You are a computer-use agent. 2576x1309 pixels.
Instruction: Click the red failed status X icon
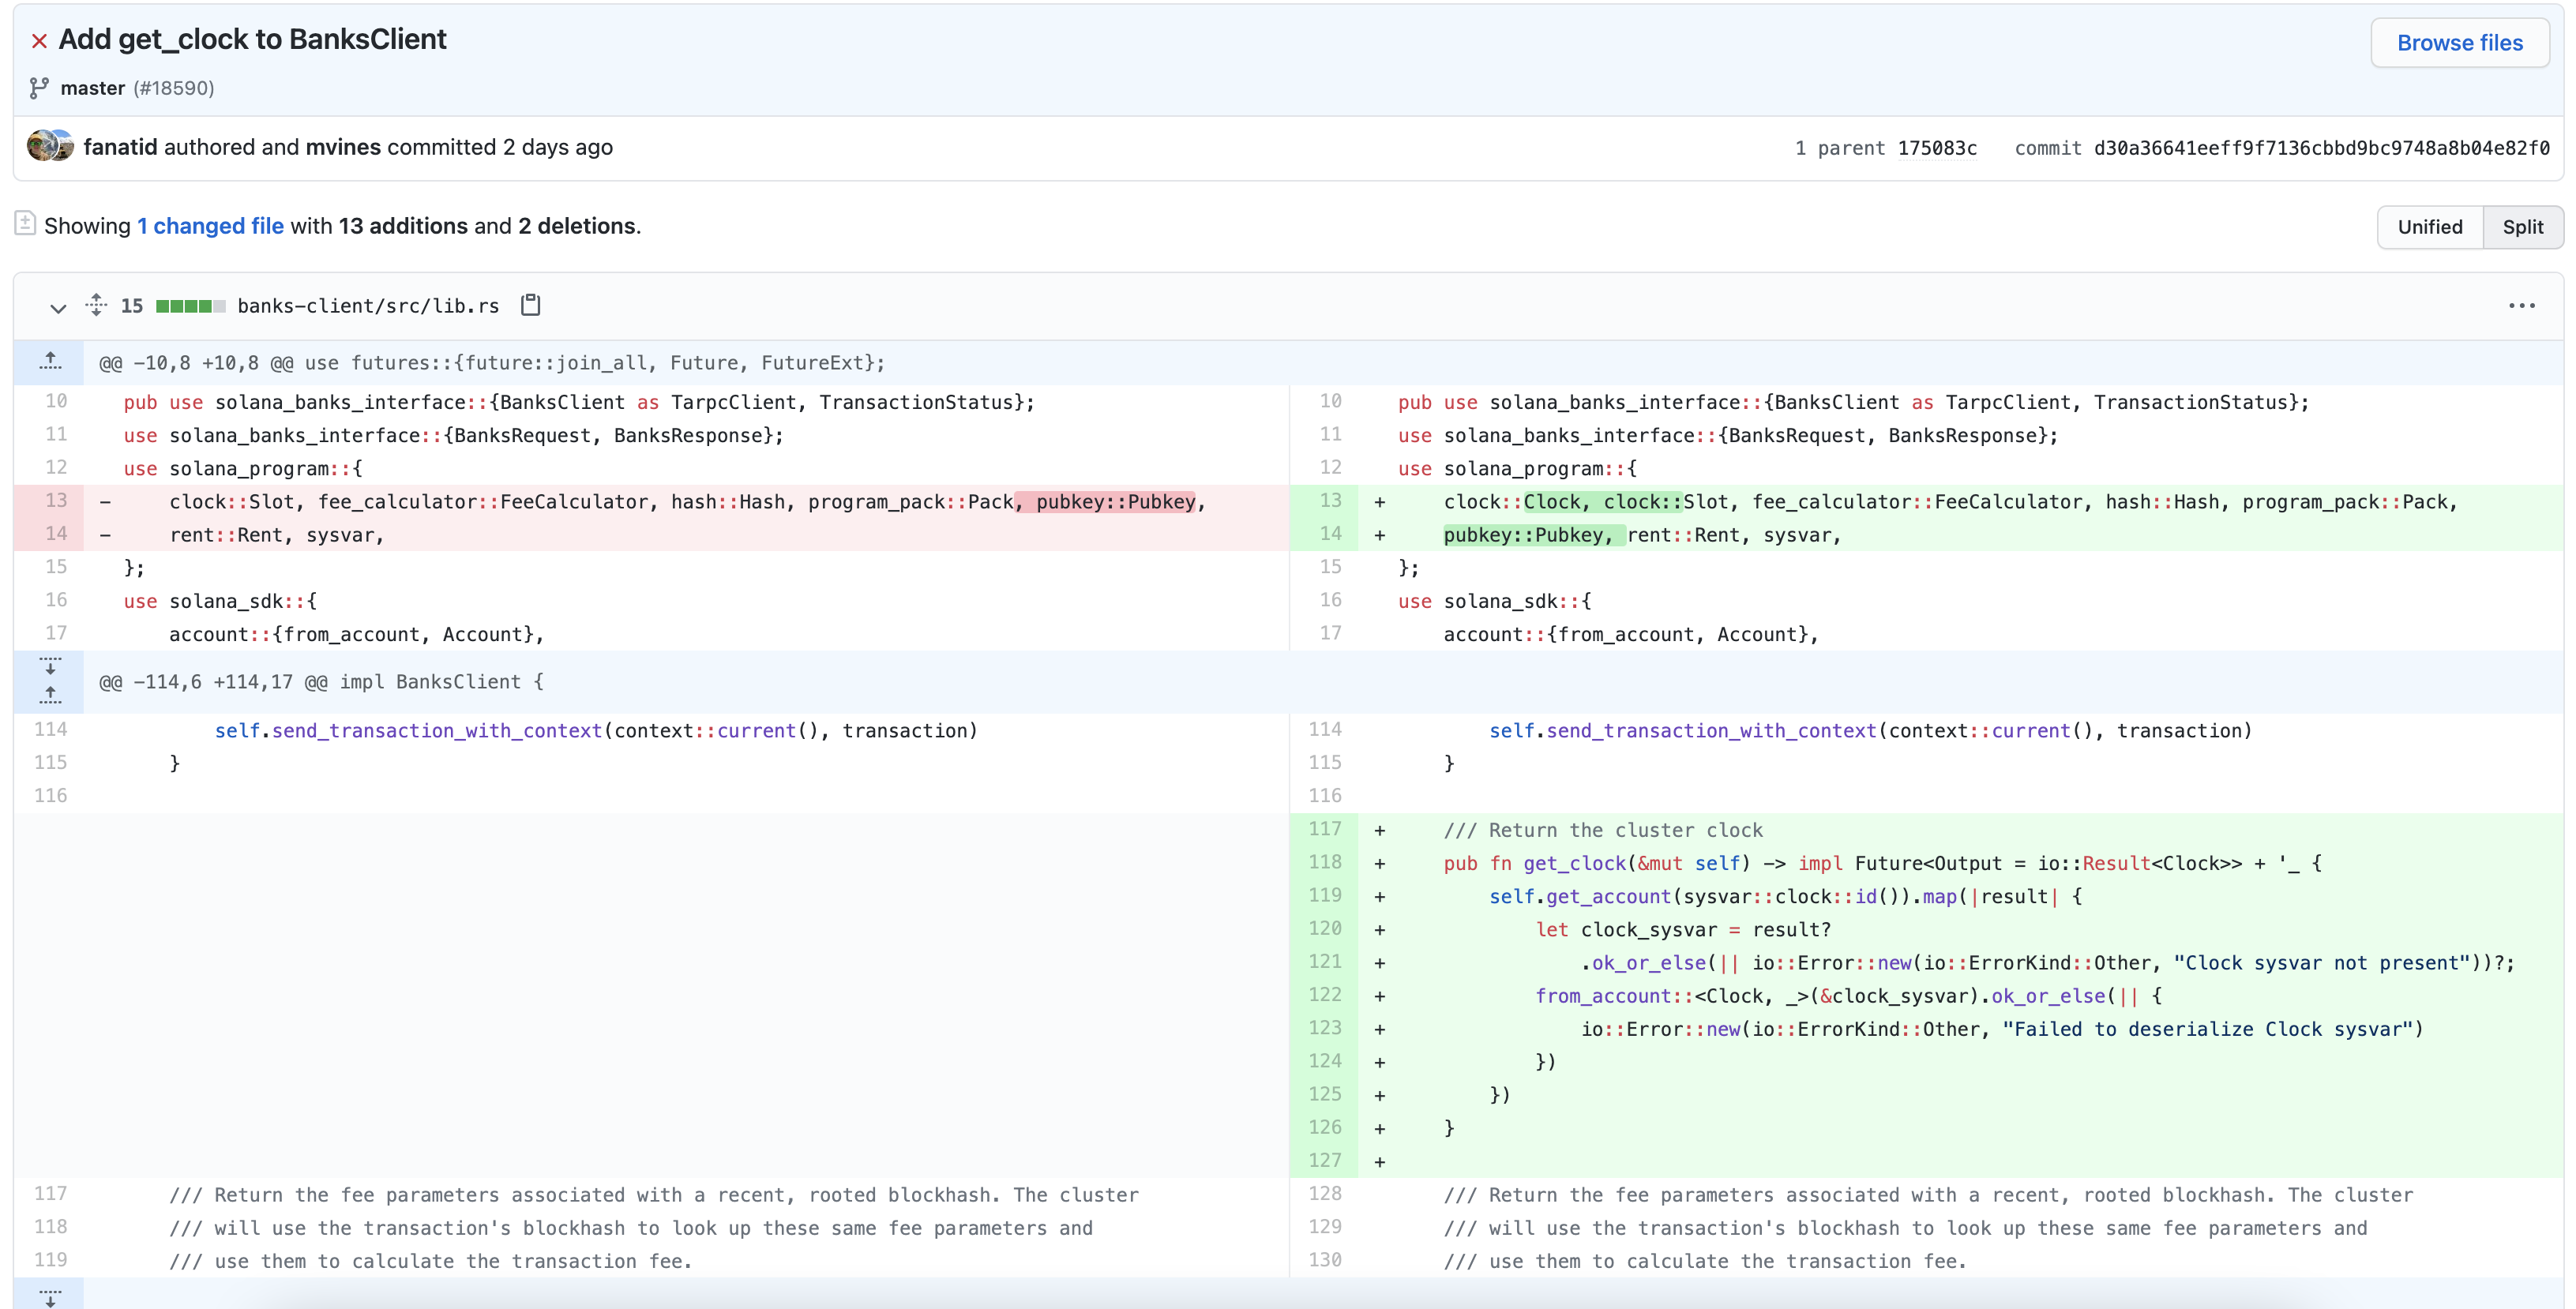39,41
